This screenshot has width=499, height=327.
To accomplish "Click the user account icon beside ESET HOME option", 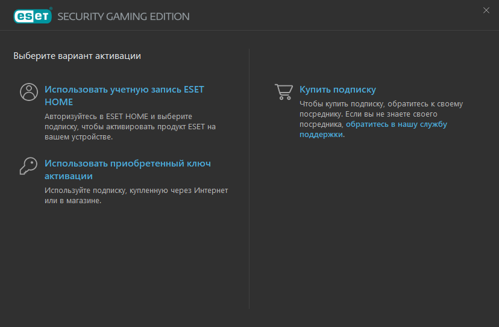I will point(29,92).
